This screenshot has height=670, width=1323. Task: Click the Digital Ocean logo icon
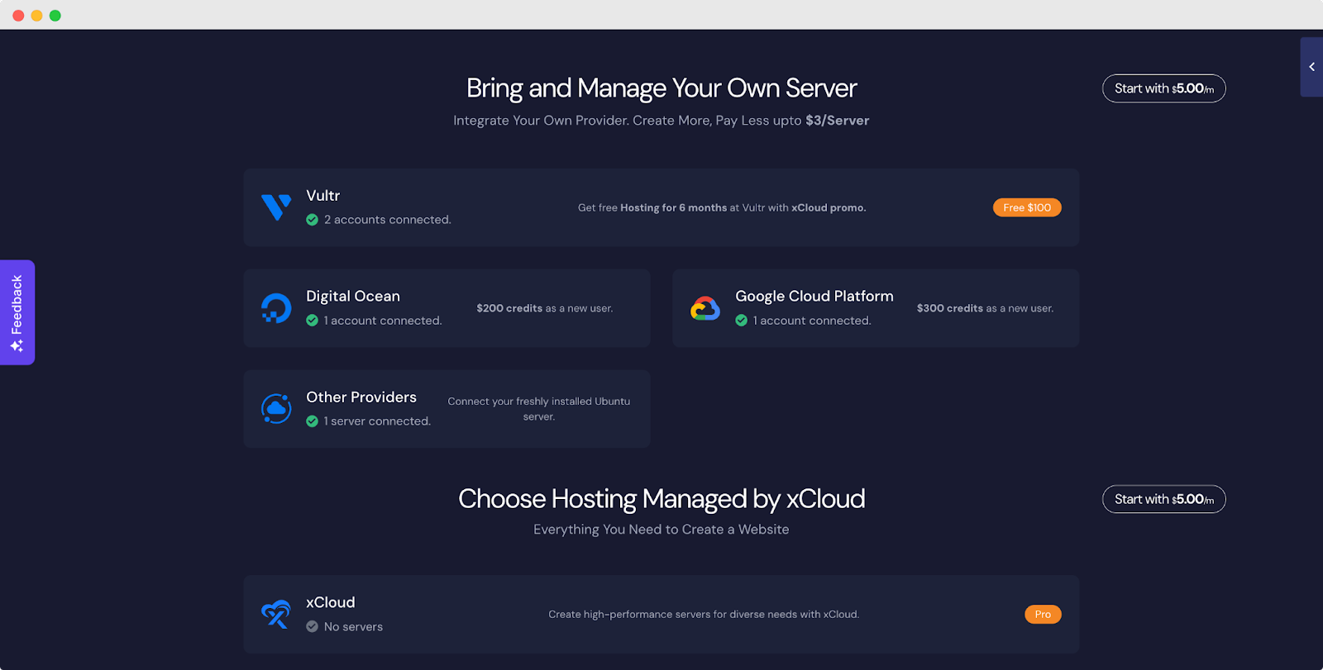pos(276,308)
